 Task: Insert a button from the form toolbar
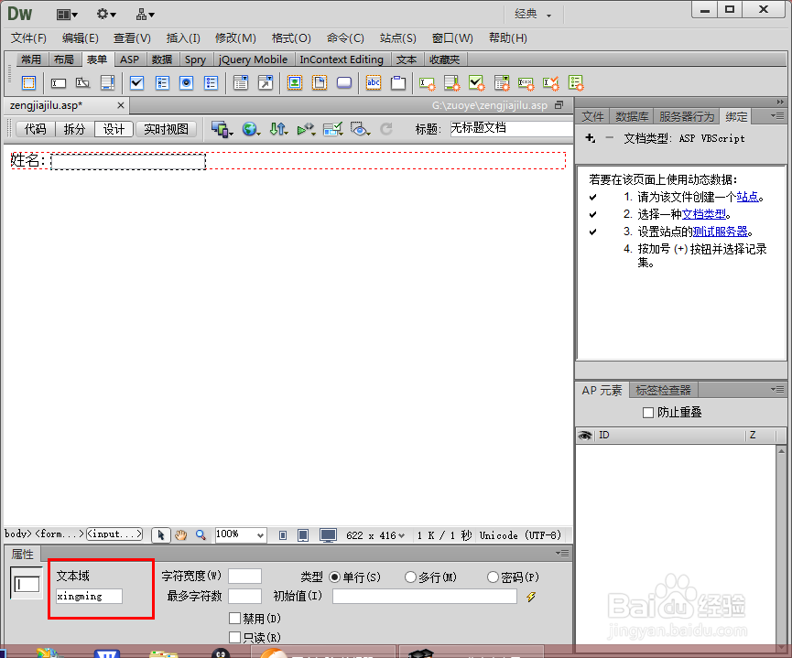[344, 82]
